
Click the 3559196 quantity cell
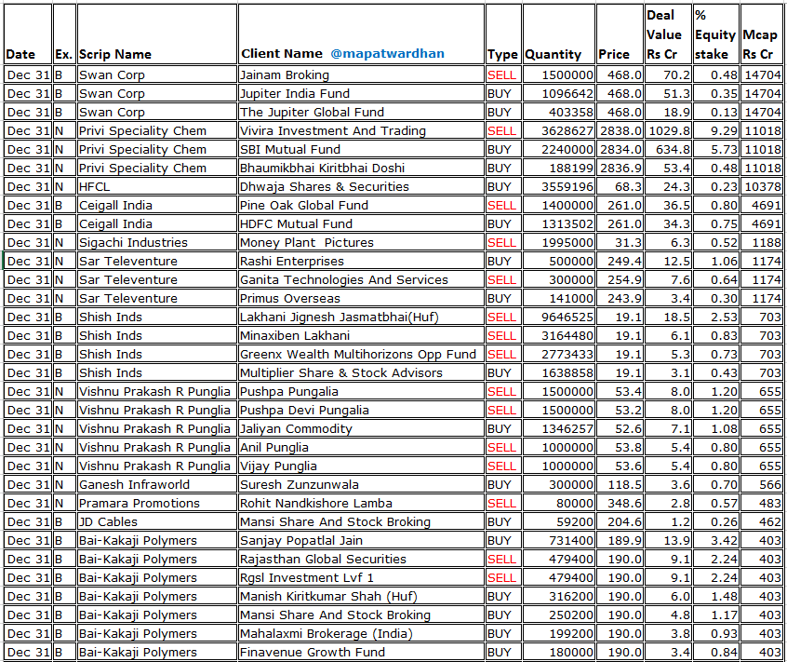point(559,186)
